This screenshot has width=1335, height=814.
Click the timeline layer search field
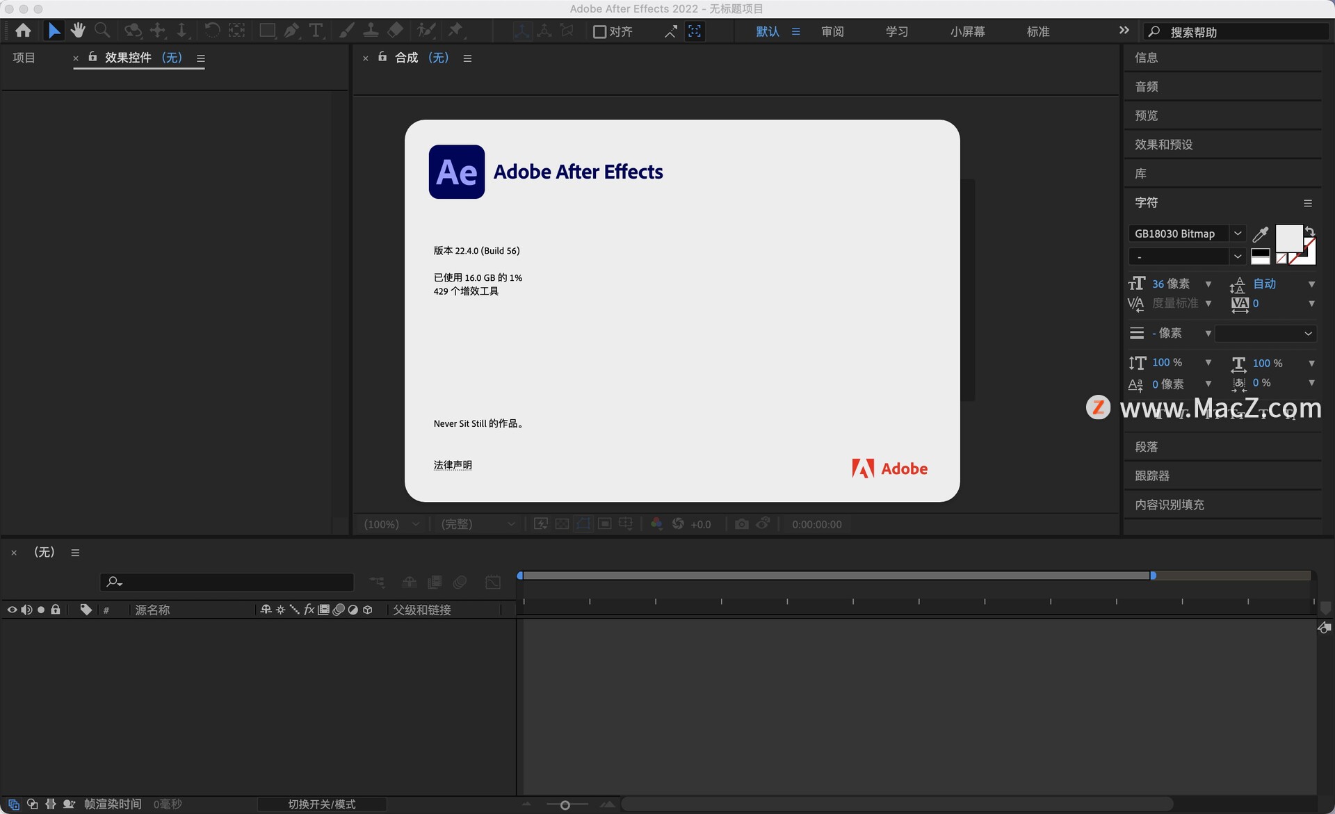227,582
